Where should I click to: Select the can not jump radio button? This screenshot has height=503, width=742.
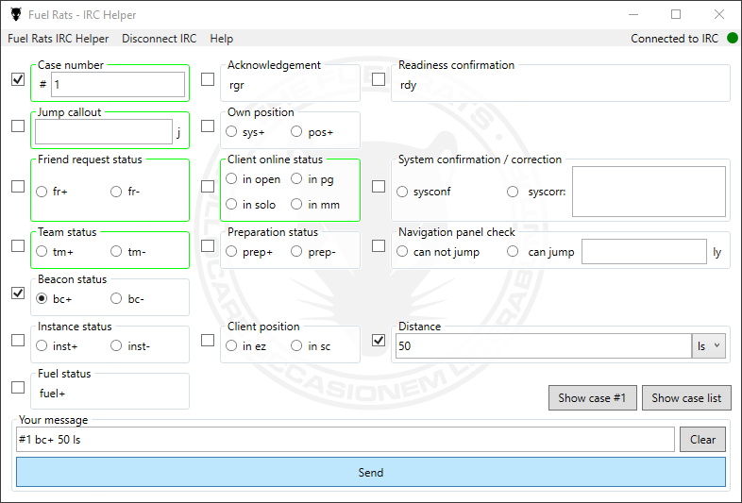[402, 251]
